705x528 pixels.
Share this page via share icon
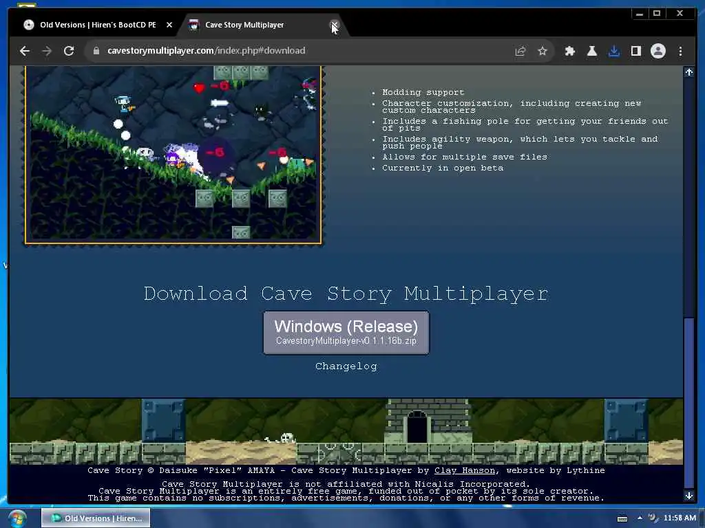(520, 51)
